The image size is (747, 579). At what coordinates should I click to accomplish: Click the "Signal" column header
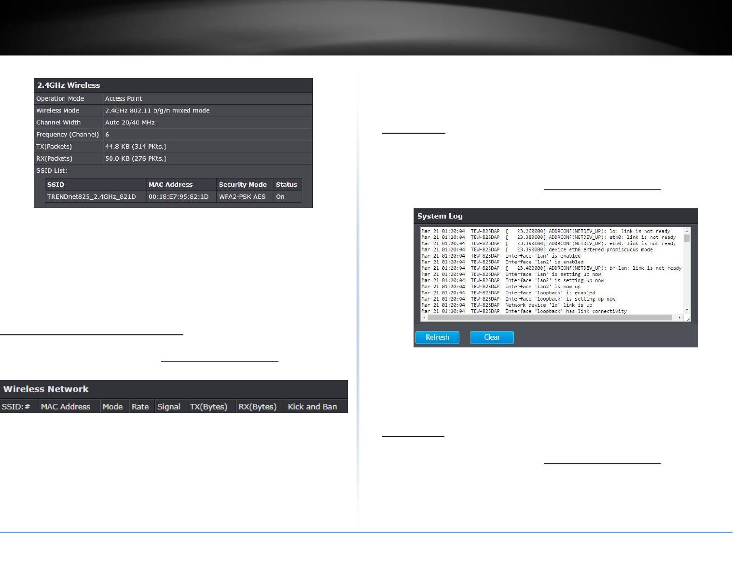point(171,407)
